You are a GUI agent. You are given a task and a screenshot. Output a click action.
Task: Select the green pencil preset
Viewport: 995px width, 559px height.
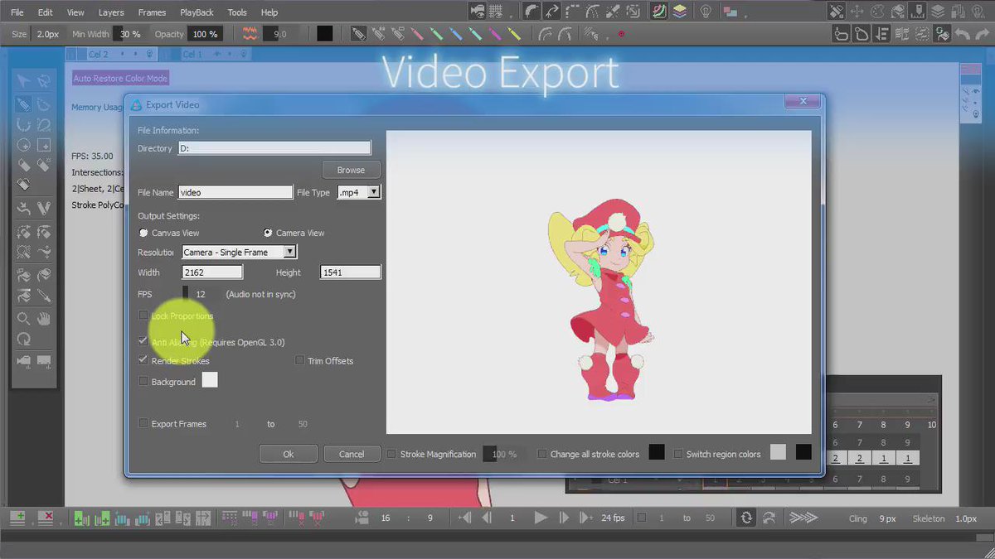point(436,34)
